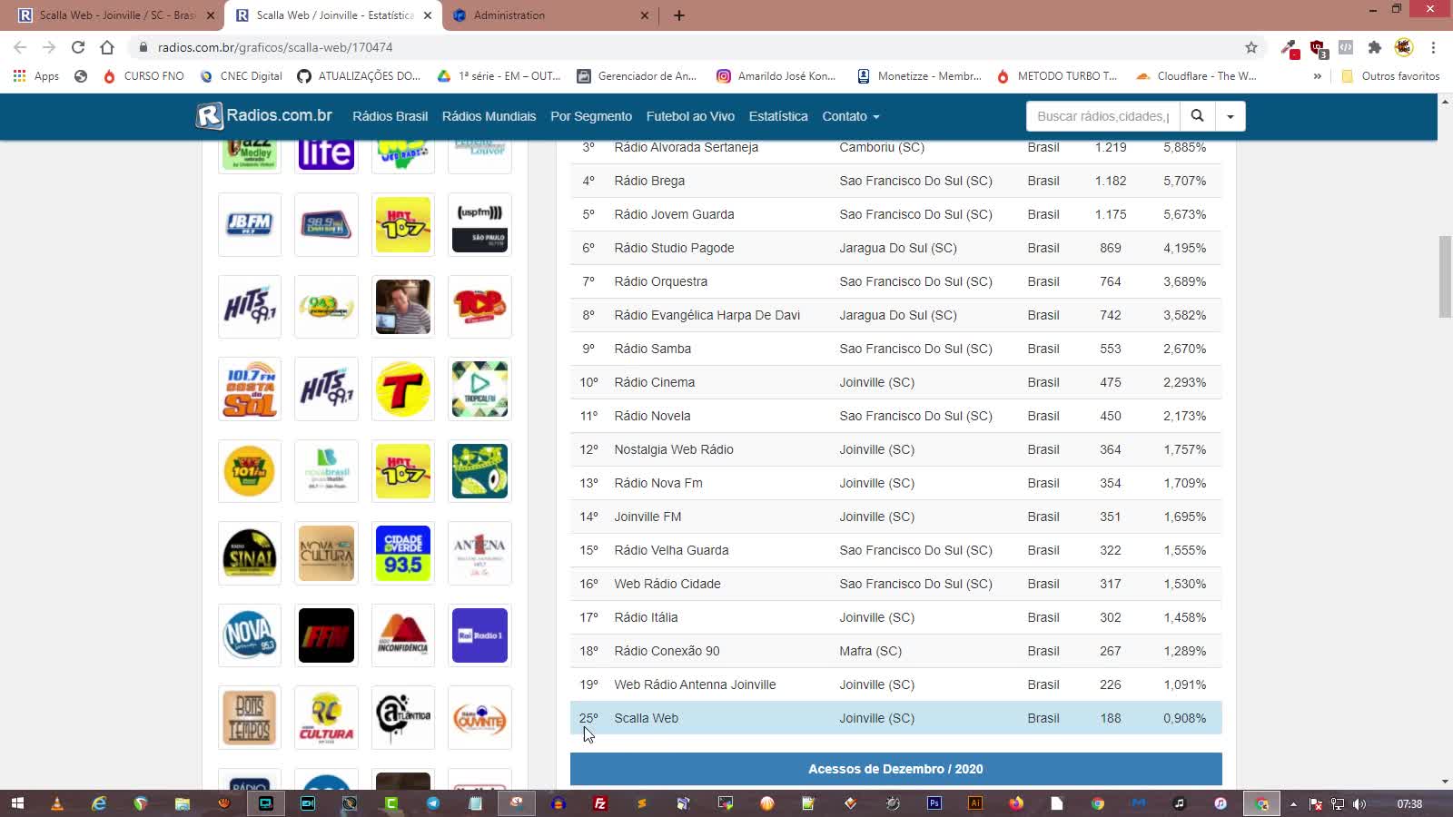Open the 101.7 FM Costa do Sol logo
Screen dimensions: 1453x817
(250, 389)
